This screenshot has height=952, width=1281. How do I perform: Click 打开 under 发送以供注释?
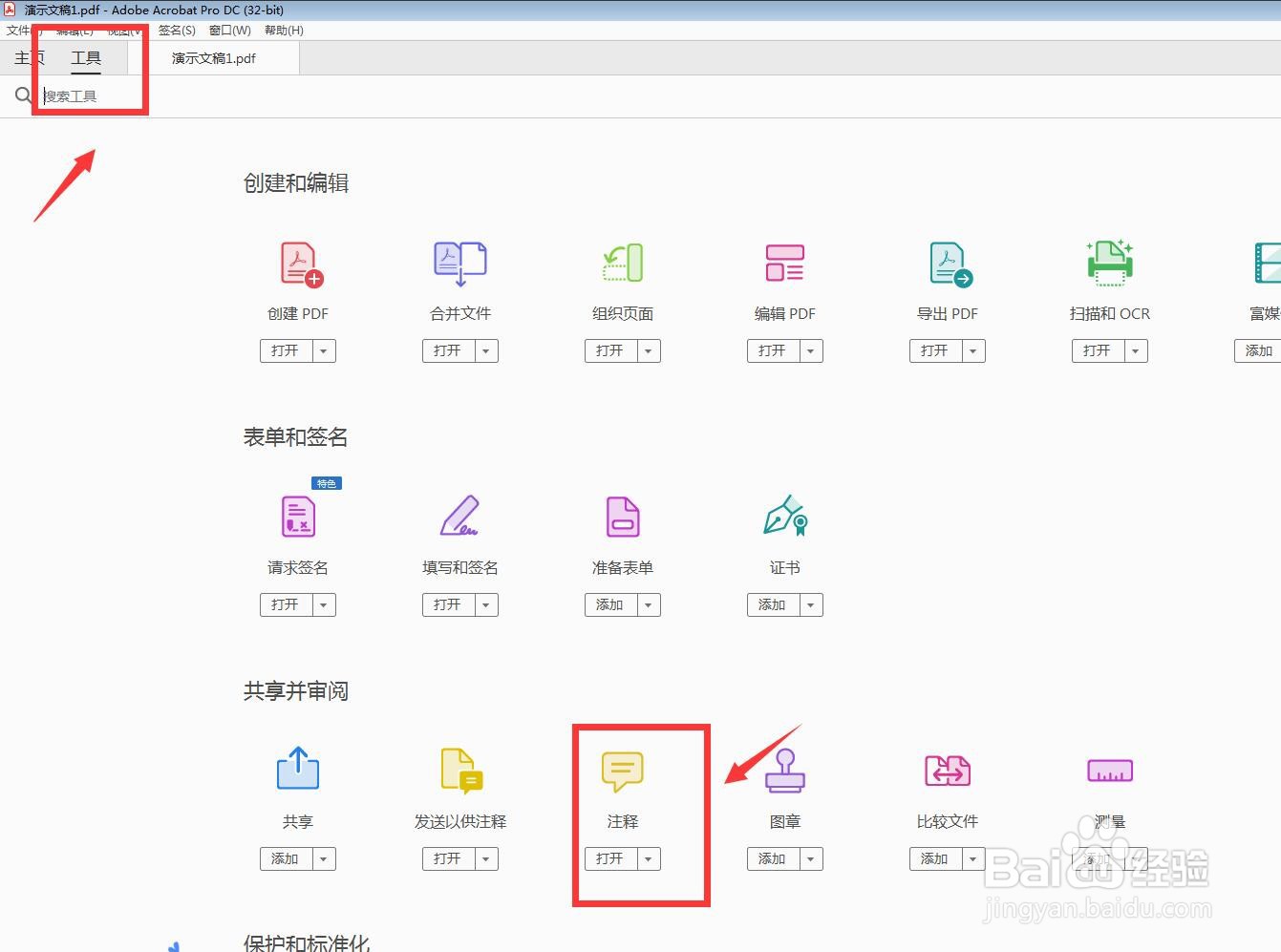pyautogui.click(x=450, y=858)
